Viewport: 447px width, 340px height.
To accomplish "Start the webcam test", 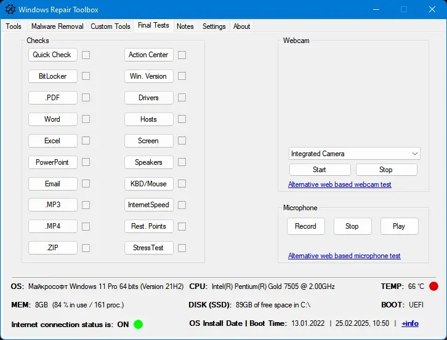I will pos(320,170).
